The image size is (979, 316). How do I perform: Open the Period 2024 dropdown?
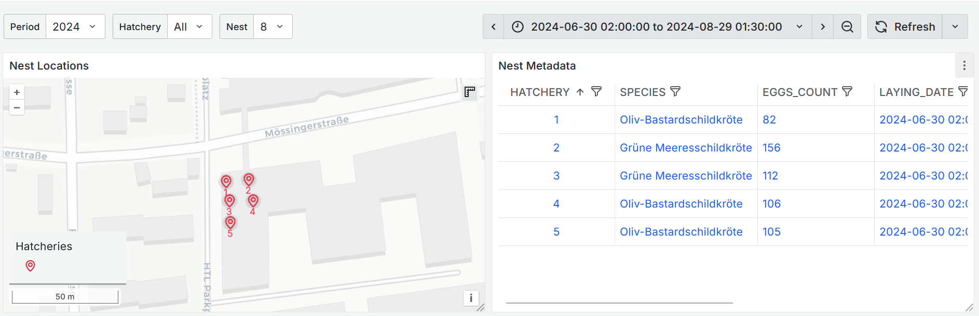pos(75,27)
